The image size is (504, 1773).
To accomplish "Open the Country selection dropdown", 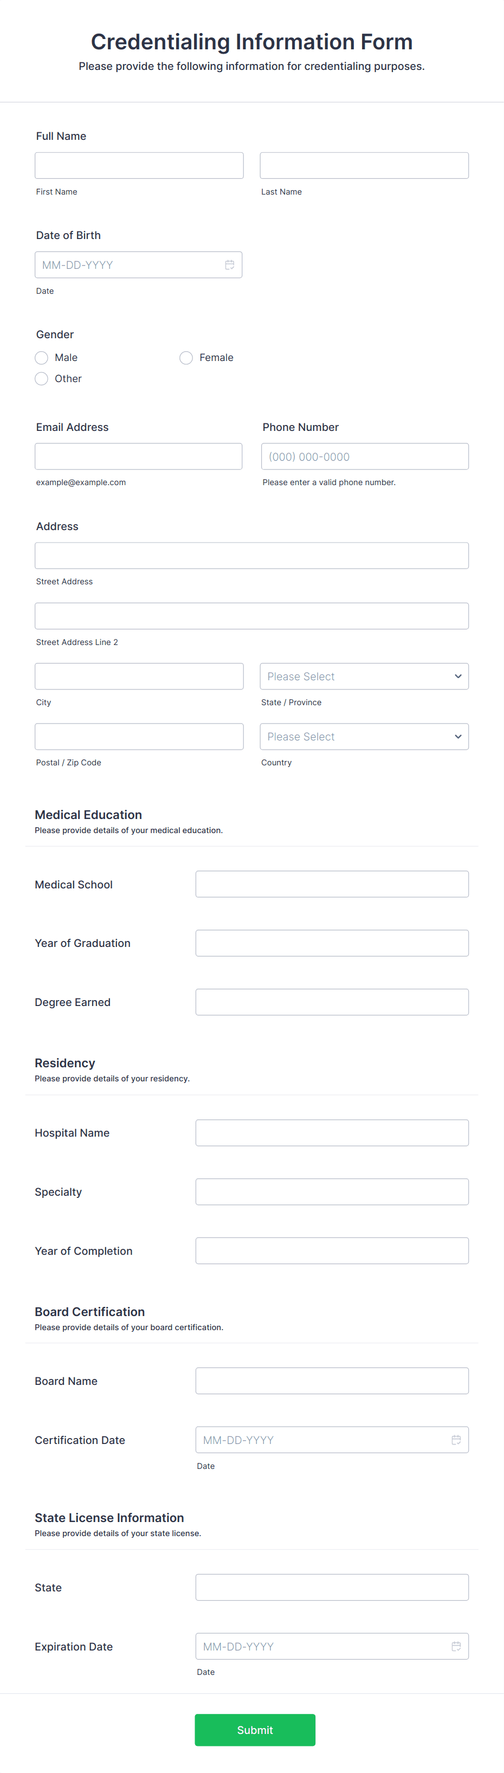I will pyautogui.click(x=364, y=736).
